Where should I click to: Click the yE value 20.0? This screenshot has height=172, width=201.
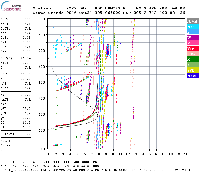tap(27, 118)
